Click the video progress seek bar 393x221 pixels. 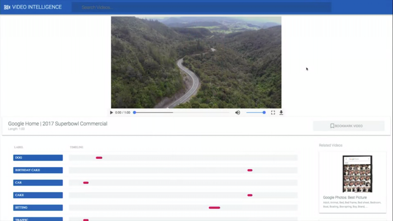182,112
